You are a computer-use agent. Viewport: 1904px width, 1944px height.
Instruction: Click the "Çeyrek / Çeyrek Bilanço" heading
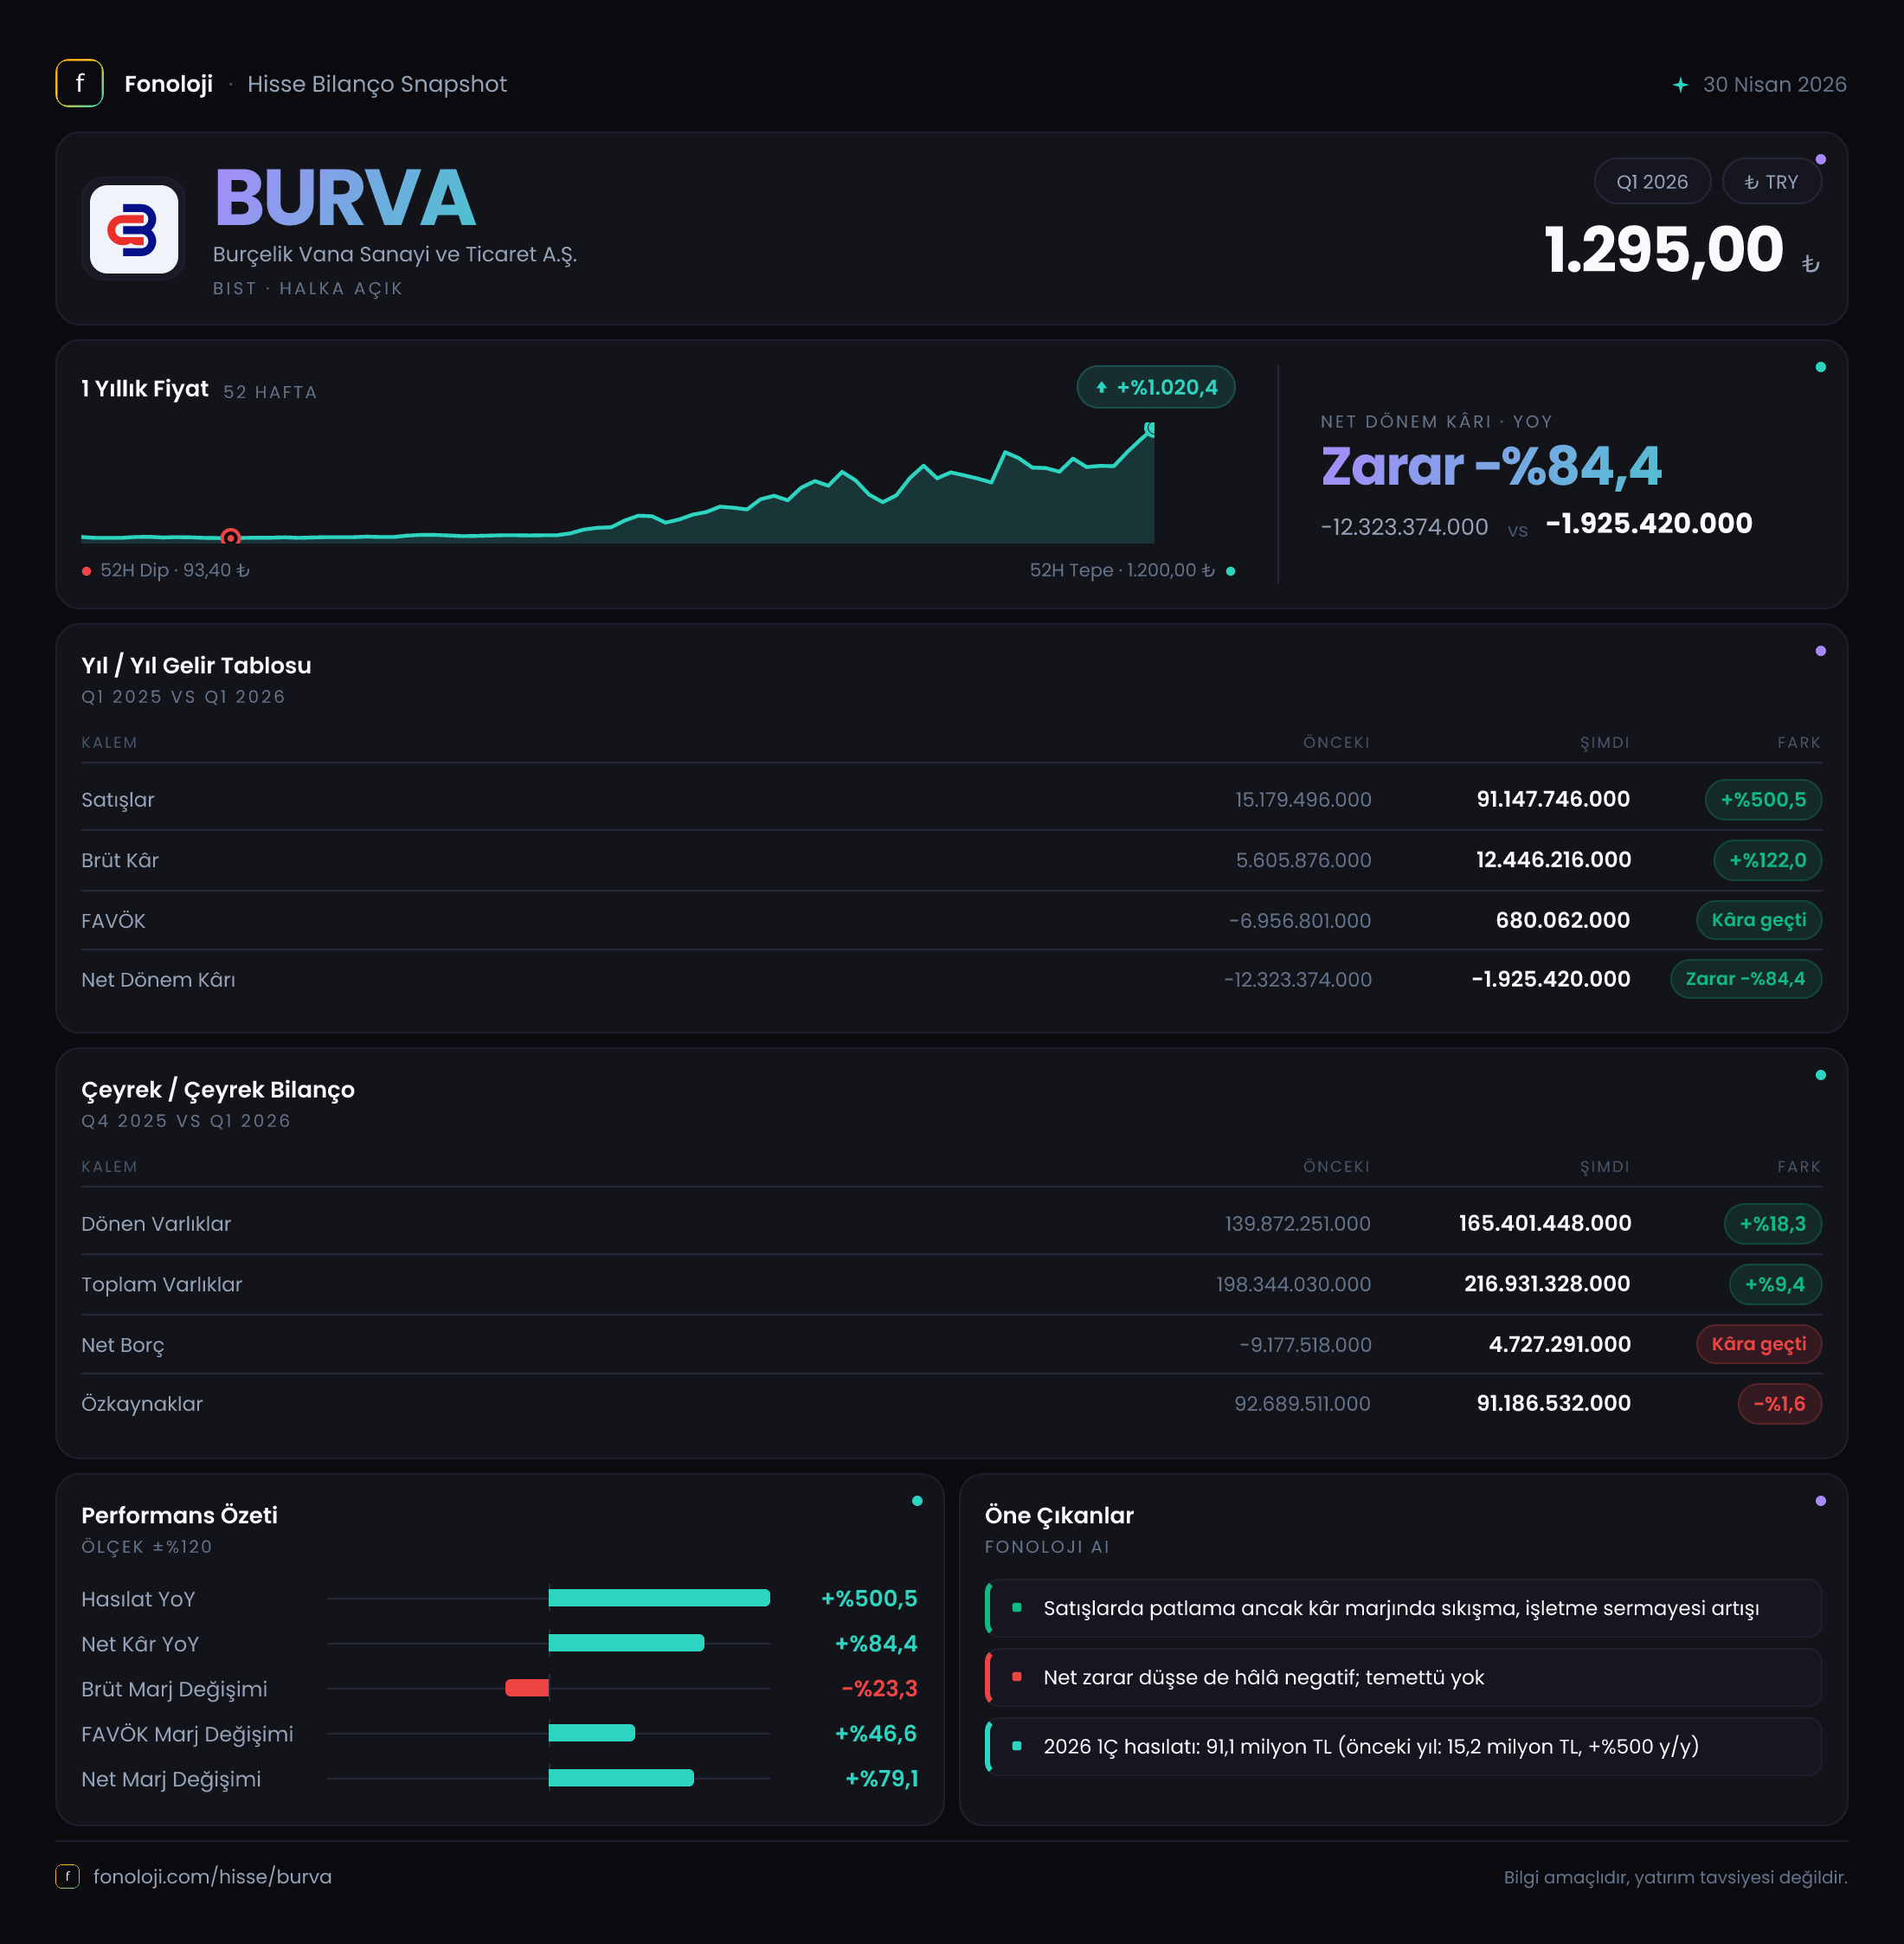click(x=218, y=1090)
